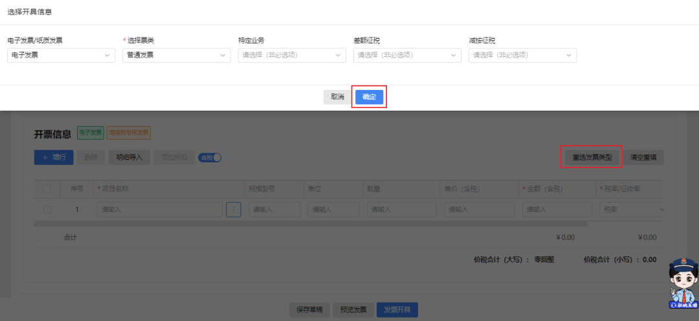Click the horizontal scrollbar under the table

(x=311, y=223)
